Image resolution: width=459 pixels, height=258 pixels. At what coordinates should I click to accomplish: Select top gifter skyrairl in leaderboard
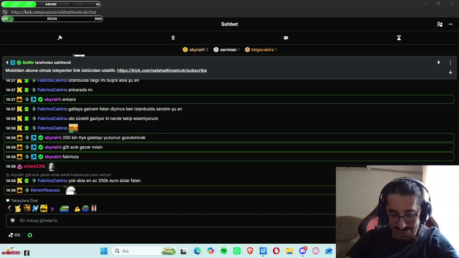[195, 50]
